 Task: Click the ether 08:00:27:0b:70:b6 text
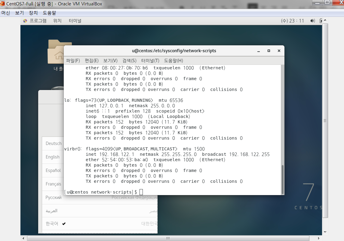(x=117, y=68)
